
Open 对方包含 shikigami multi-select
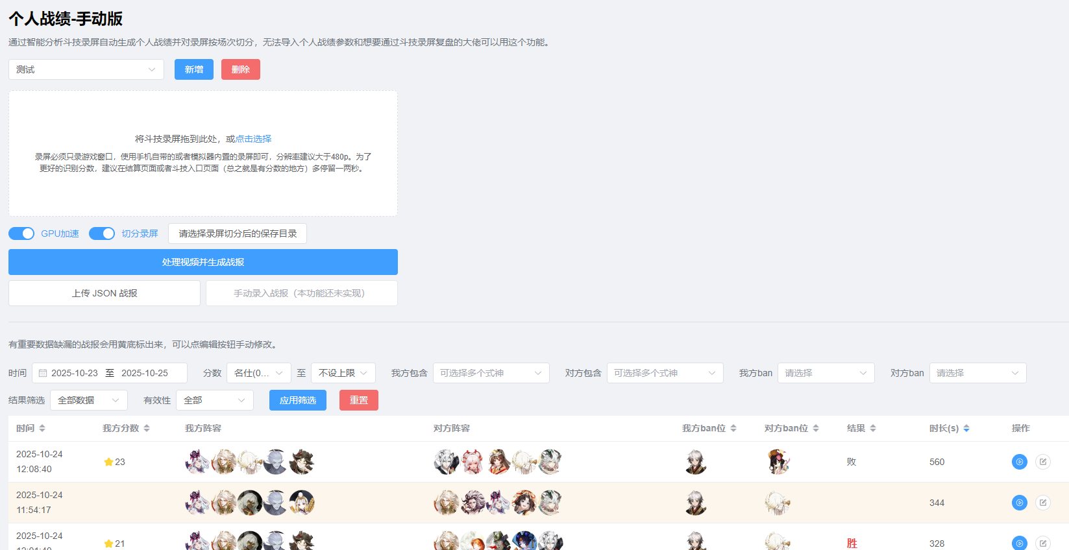[x=665, y=373]
